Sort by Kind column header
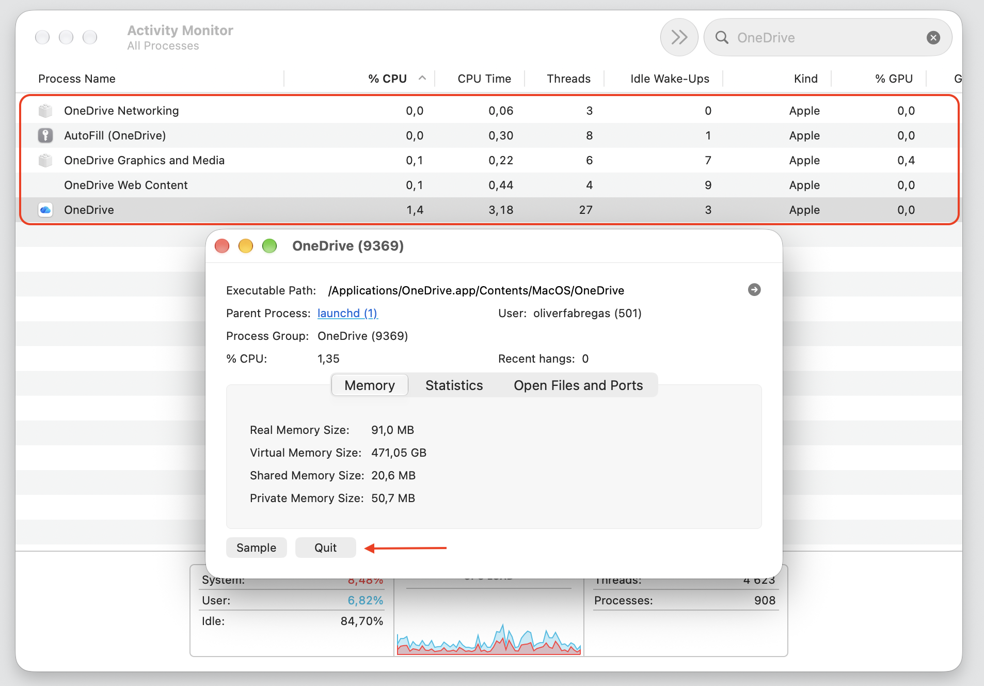 coord(805,79)
